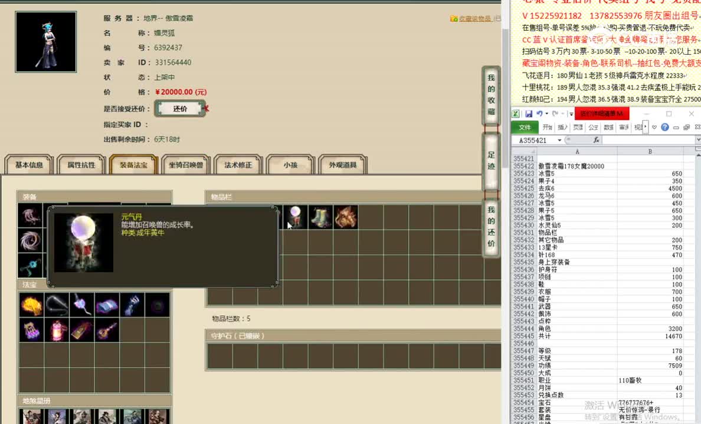Select the 13星卡 cell
Screen dimensions: 701x424
[577, 247]
